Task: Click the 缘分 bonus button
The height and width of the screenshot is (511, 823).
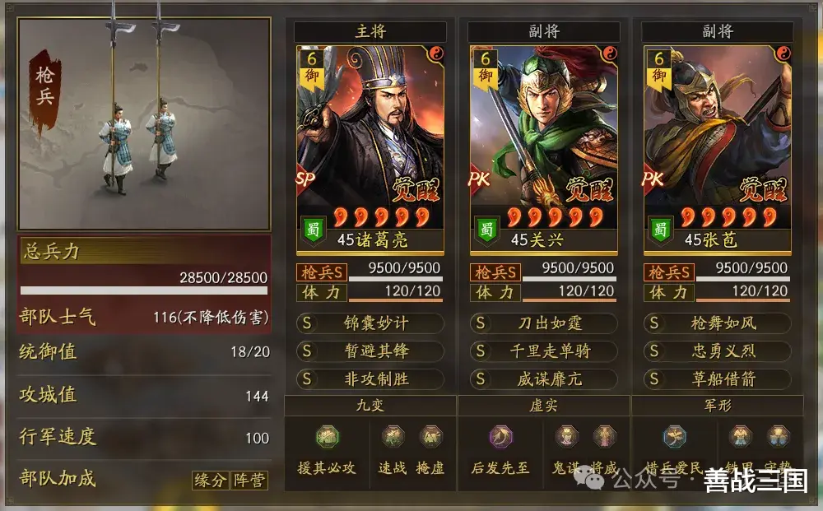Action: (x=210, y=480)
